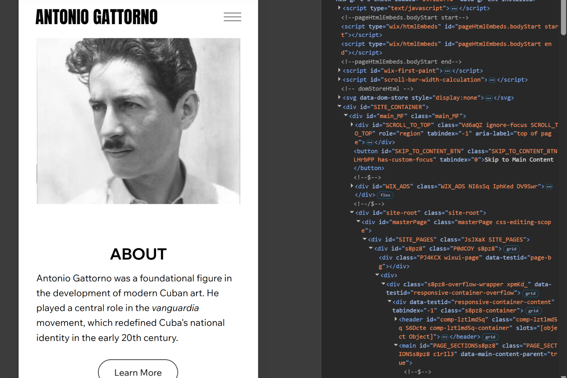Collapse the masterPage div node

point(358,222)
